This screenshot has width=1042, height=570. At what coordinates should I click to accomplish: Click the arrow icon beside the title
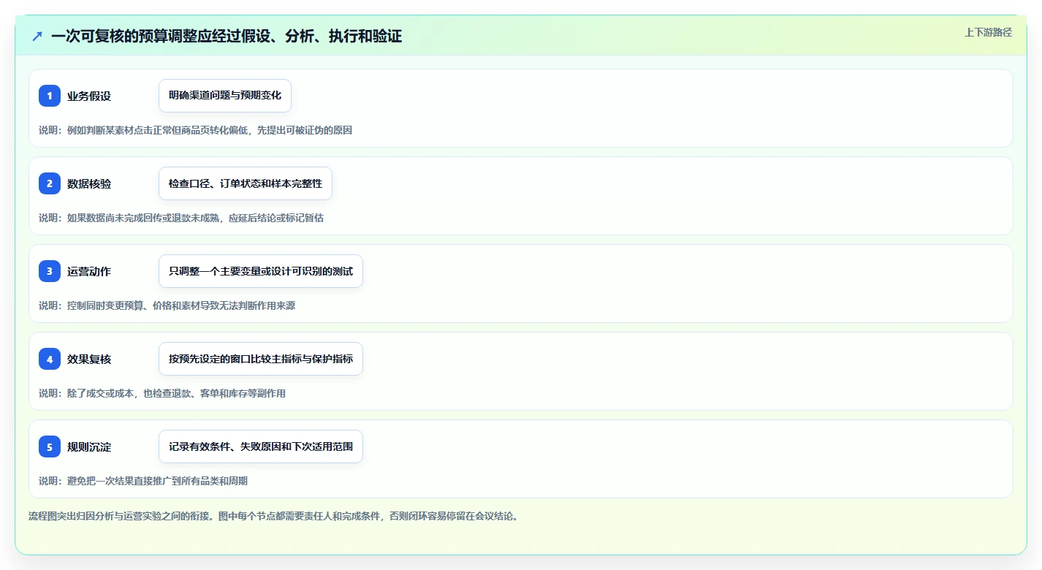(37, 36)
